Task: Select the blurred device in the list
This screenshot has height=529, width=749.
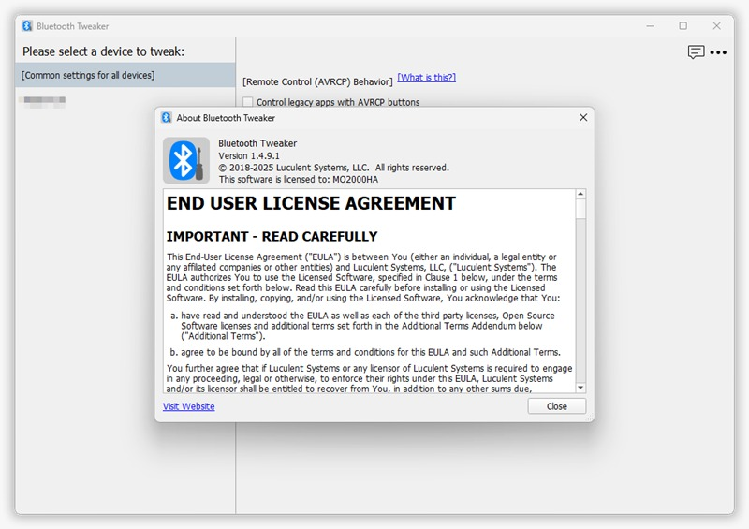Action: point(44,99)
